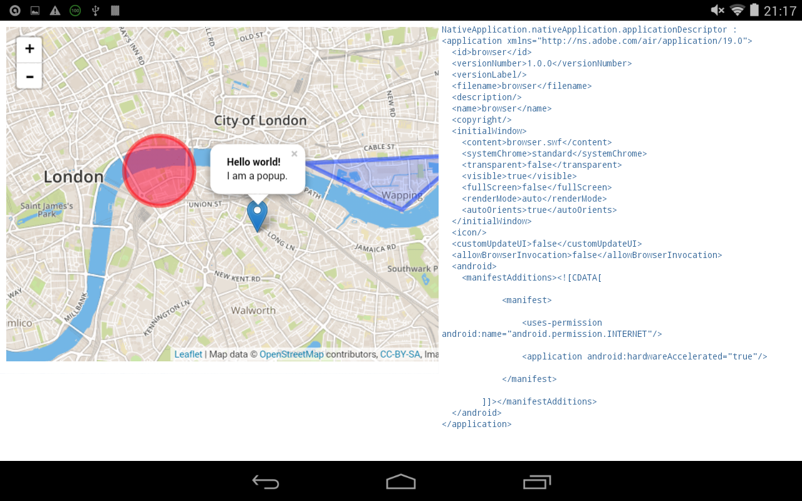Select the <filename>browser</filename> line
802x501 pixels.
522,86
